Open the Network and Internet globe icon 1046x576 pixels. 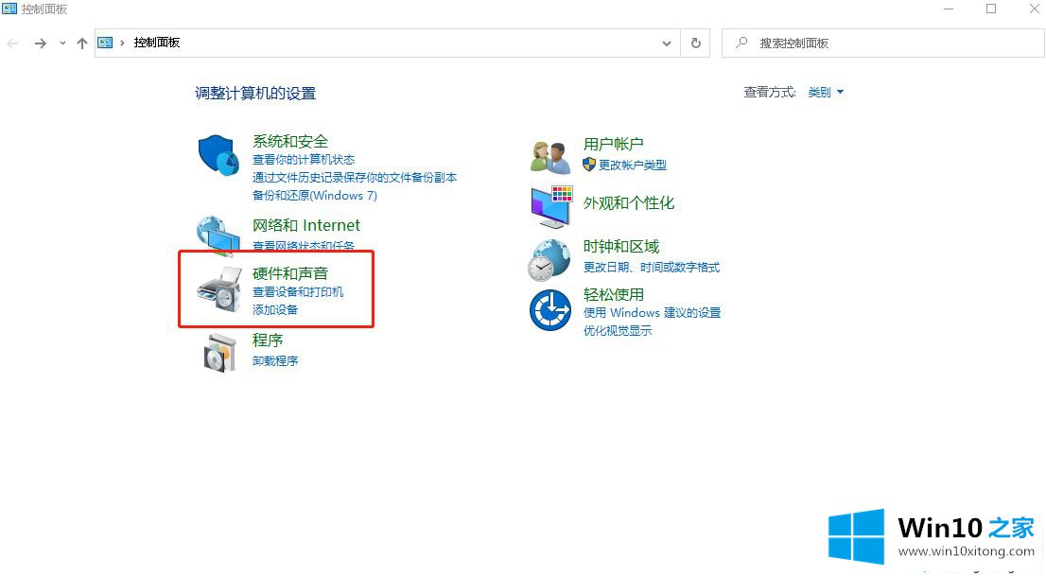coord(218,235)
